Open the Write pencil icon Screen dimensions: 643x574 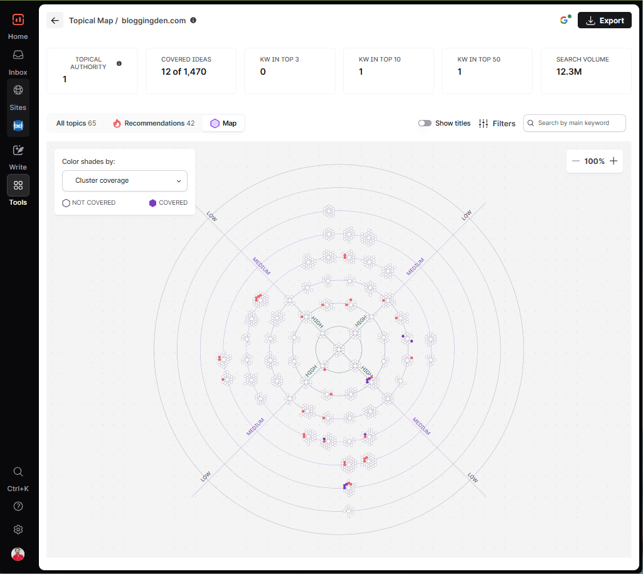coord(18,150)
